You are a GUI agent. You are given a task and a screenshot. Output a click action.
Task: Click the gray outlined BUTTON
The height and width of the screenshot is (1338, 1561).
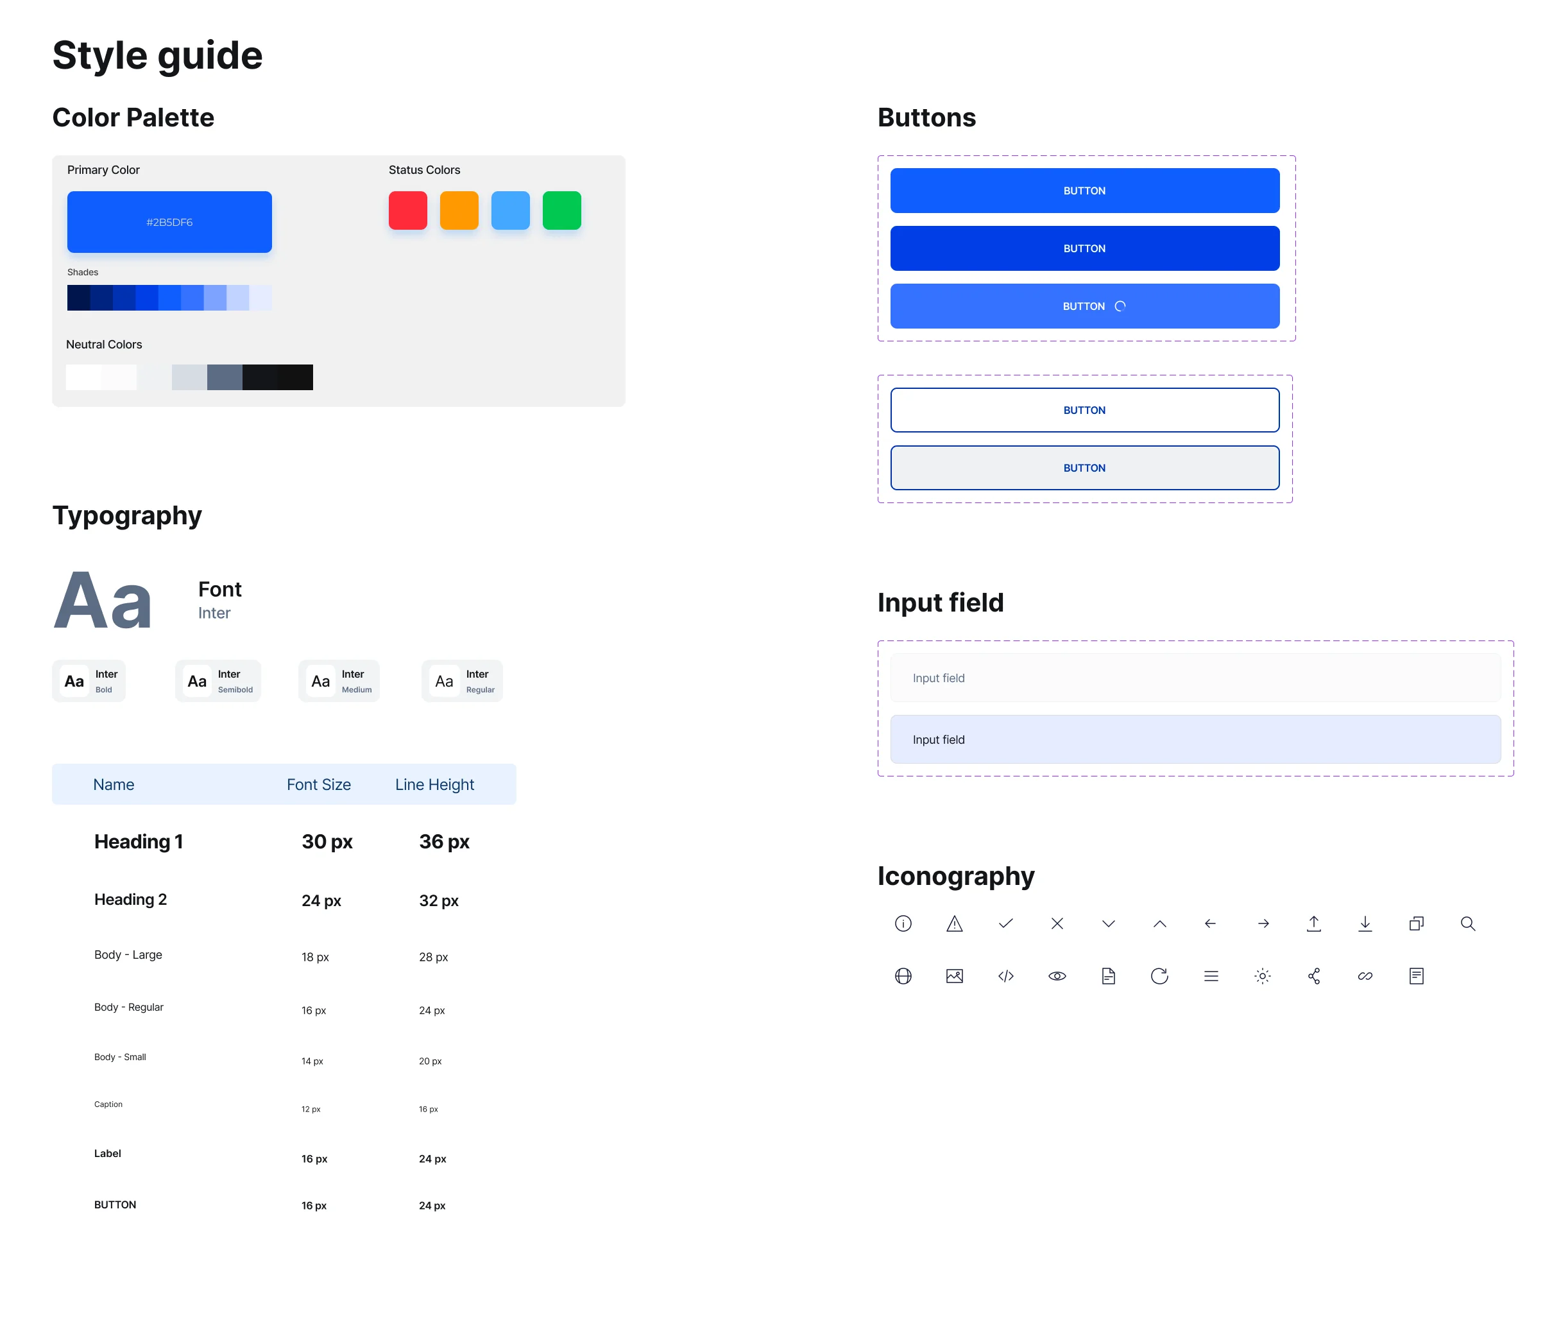(x=1085, y=468)
